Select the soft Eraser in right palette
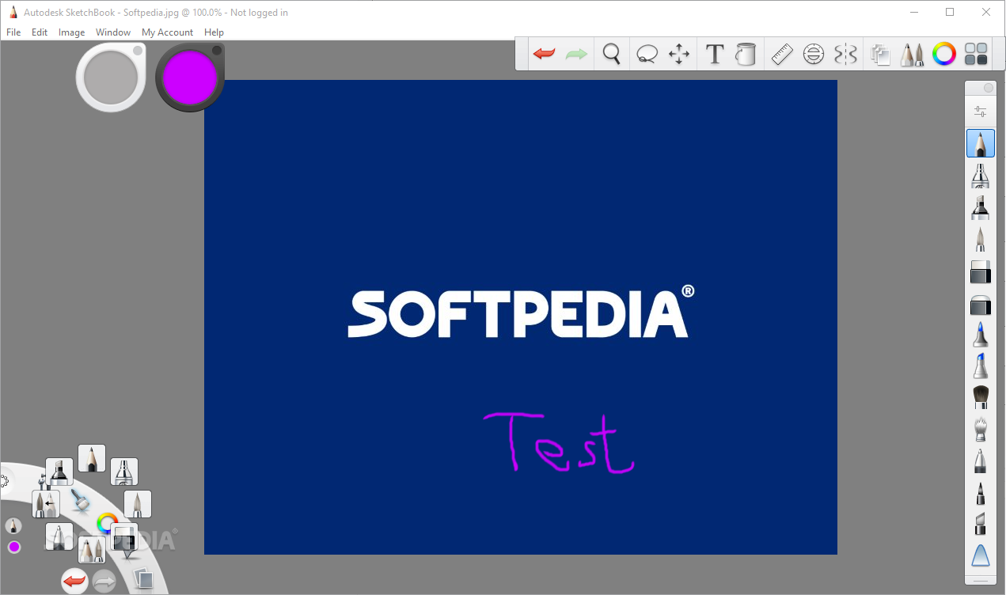Screen dimensions: 1006x595 click(x=981, y=305)
